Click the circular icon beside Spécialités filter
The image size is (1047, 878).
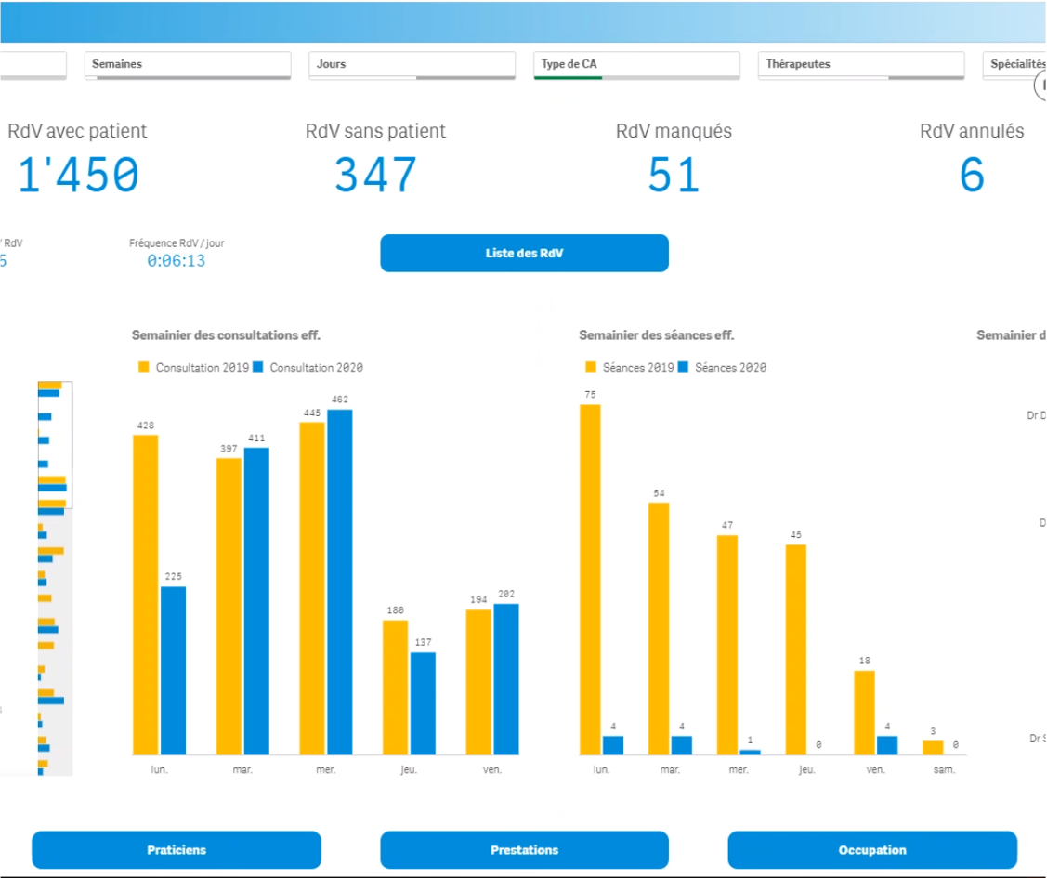[1040, 85]
